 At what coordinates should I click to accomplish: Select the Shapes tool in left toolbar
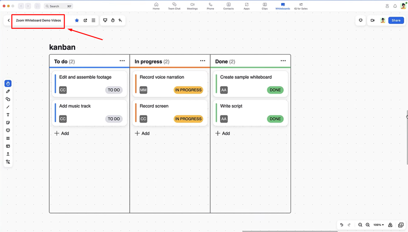pos(8,99)
